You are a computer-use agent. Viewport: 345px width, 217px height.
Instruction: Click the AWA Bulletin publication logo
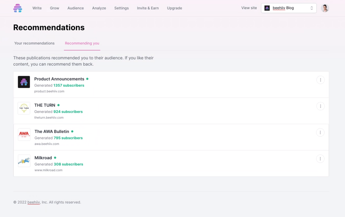tap(24, 134)
